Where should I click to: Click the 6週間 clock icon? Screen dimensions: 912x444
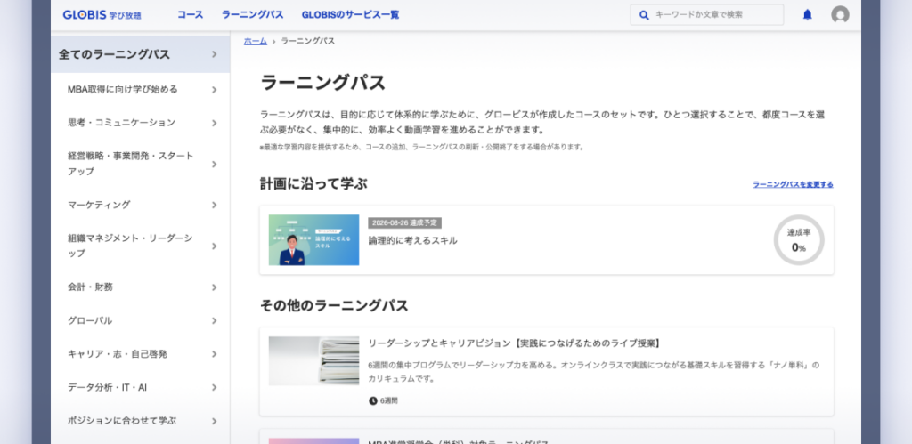pyautogui.click(x=373, y=400)
